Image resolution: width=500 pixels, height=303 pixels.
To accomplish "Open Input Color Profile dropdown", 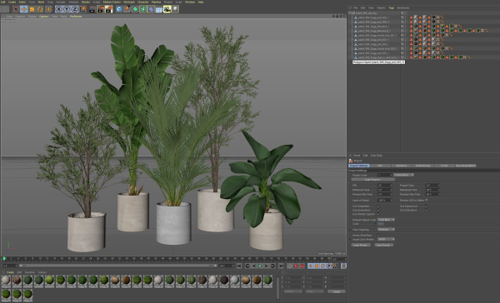I will tap(386, 239).
